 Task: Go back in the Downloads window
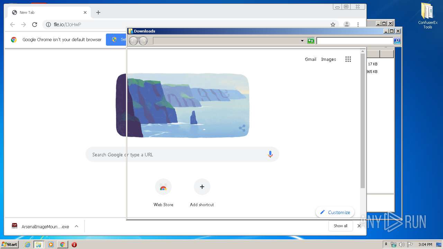[x=133, y=41]
